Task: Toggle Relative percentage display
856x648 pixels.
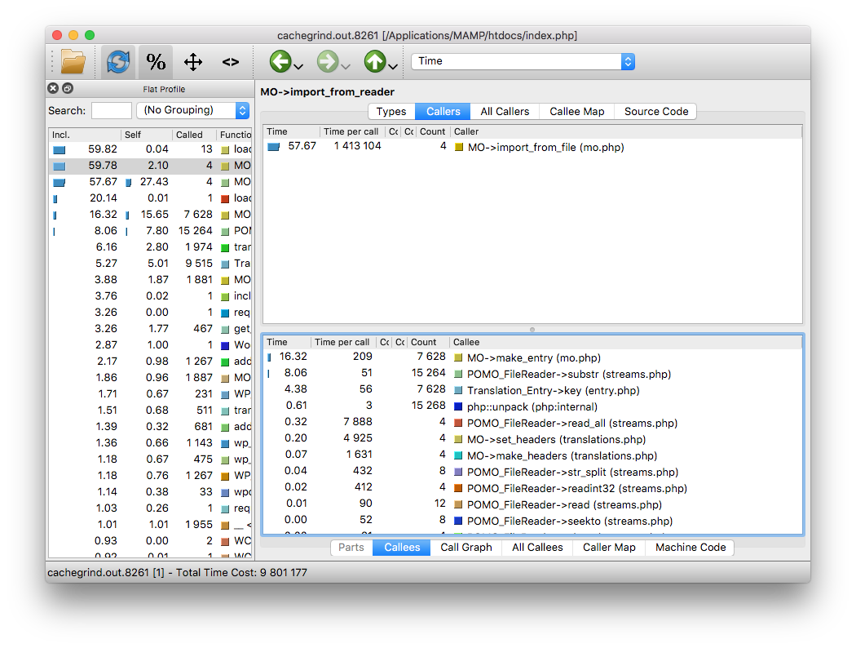Action: [156, 62]
